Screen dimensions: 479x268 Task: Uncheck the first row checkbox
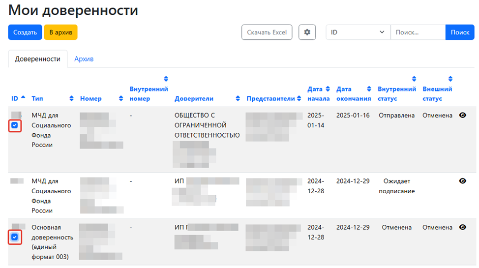[x=15, y=125]
